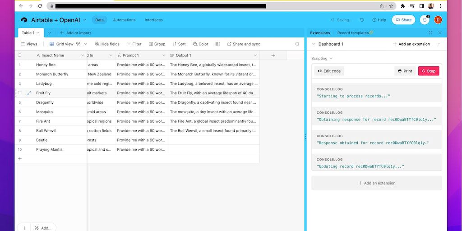Open dashboard more options ellipsis

click(438, 44)
